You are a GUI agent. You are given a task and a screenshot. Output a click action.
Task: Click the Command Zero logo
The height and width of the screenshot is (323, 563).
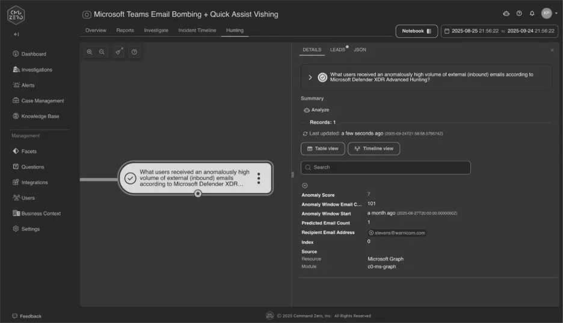[x=16, y=15]
